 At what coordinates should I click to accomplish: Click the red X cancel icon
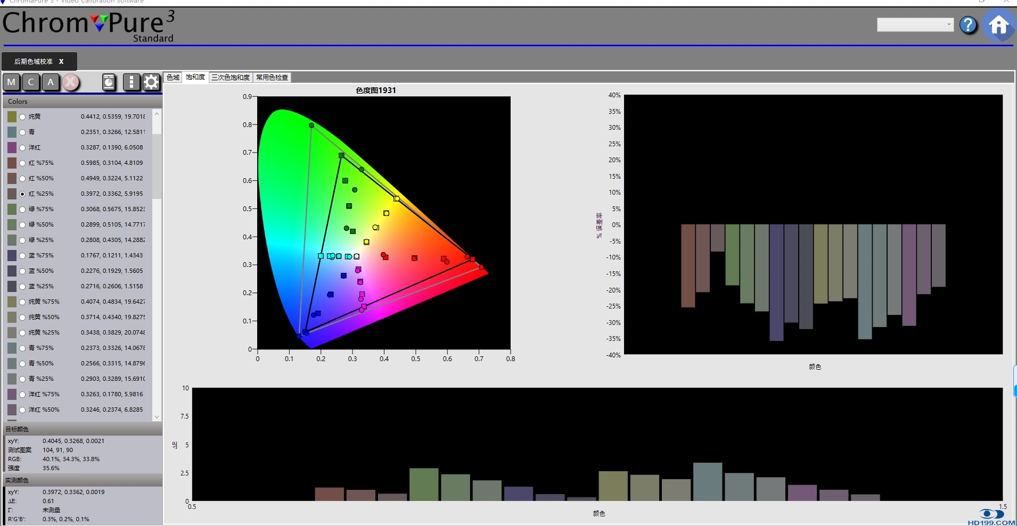[x=71, y=82]
